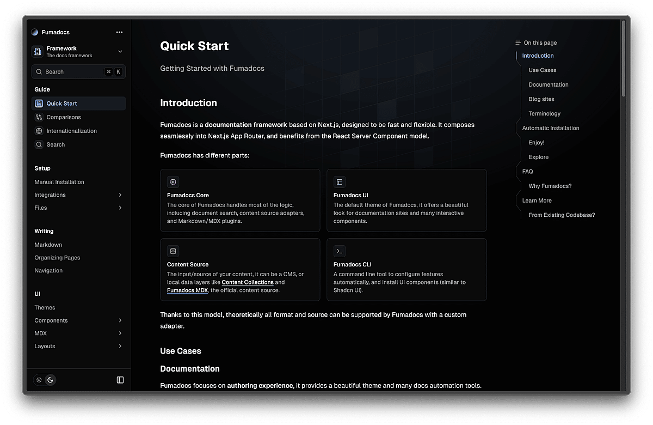The width and height of the screenshot is (653, 425).
Task: Open Comparisons via its sidebar icon
Action: [x=39, y=117]
